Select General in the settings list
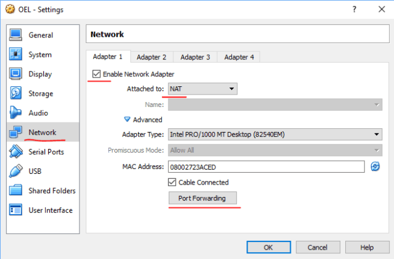 coord(43,34)
